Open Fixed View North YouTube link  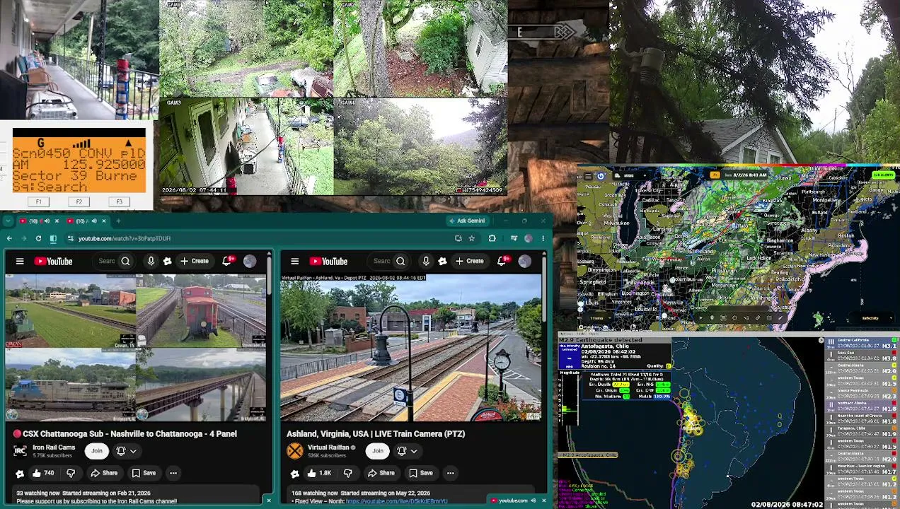point(396,501)
